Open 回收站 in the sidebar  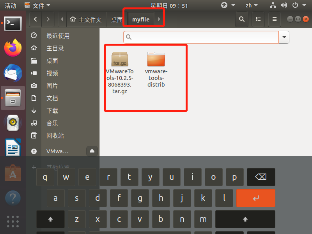coord(55,136)
